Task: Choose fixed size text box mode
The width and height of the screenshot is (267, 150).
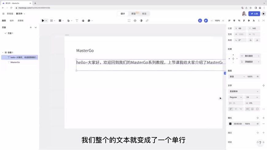Action: point(257,109)
